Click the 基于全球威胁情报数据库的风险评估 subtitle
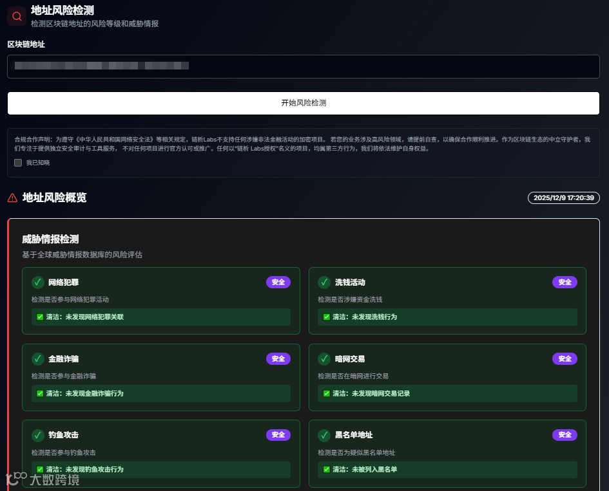Viewport: 609px width, 491px height. 82,255
